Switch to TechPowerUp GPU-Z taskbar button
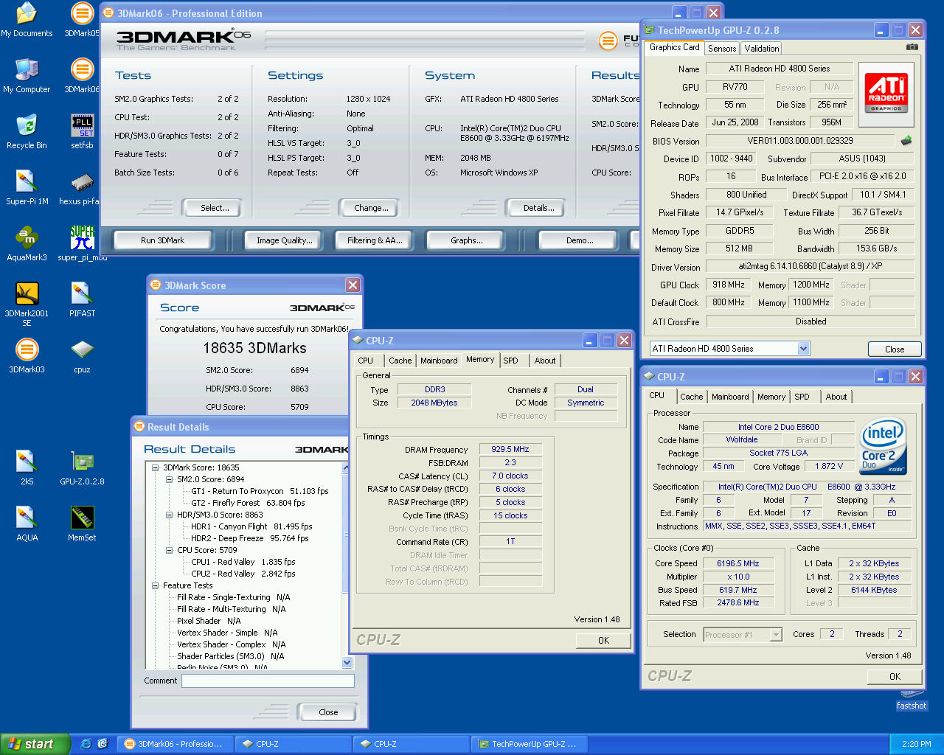This screenshot has height=755, width=944. tap(529, 744)
